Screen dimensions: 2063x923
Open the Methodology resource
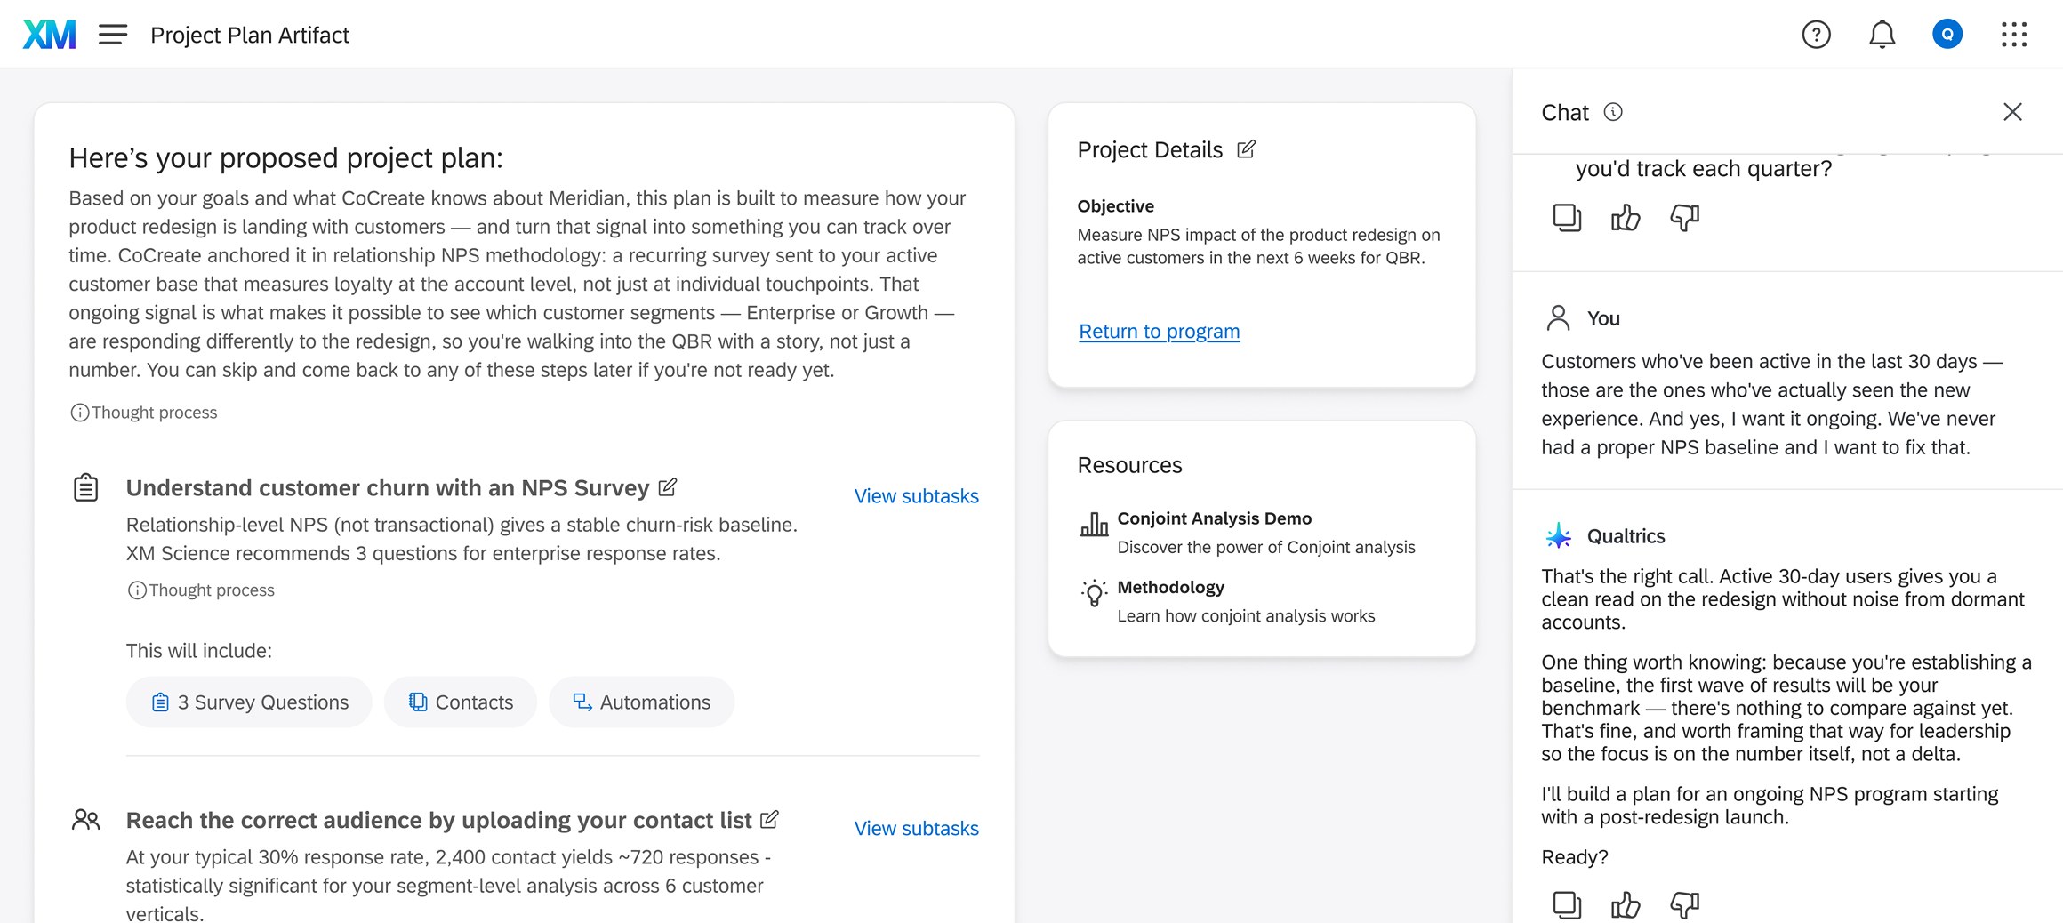(1227, 601)
